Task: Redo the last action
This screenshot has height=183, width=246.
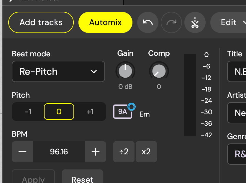Action: coord(171,22)
